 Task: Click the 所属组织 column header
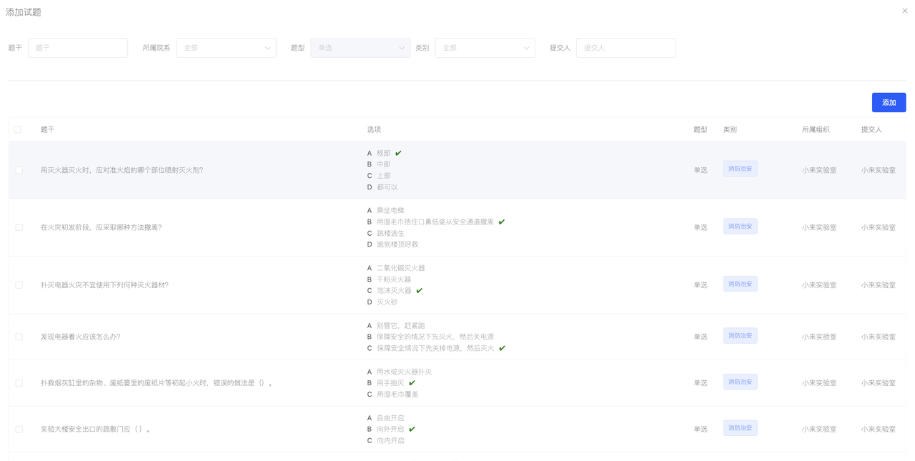816,129
